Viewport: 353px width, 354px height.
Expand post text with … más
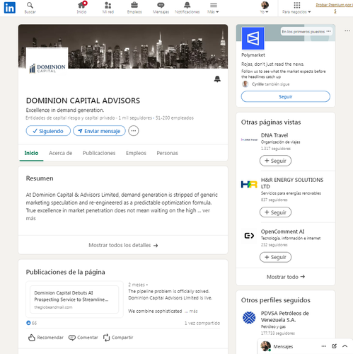(191, 312)
